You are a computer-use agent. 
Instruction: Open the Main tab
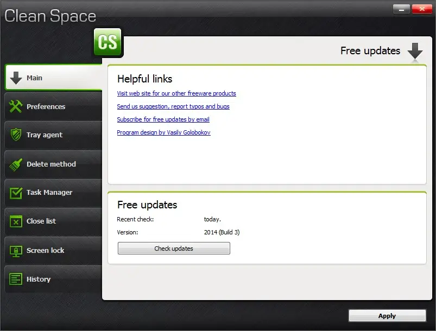tap(54, 78)
